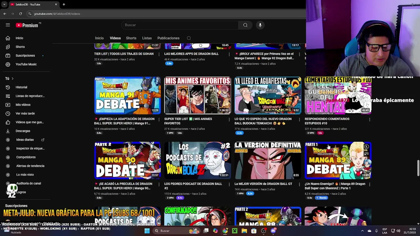Open Minecraft from the taskbar
Image resolution: width=420 pixels, height=236 pixels.
click(x=235, y=231)
